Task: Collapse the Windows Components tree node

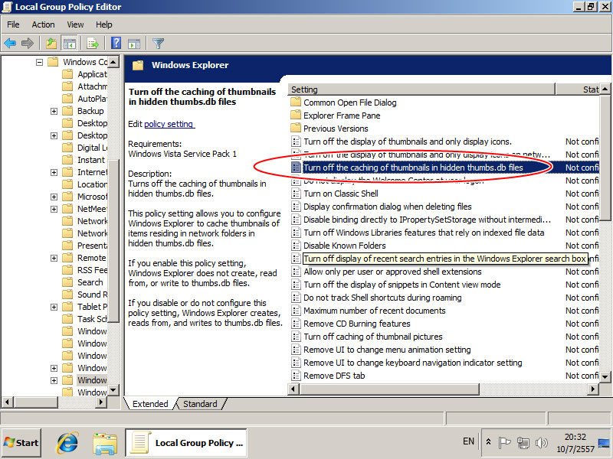Action: 39,62
